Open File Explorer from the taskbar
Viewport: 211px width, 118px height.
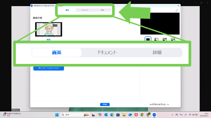pyautogui.click(x=124, y=115)
